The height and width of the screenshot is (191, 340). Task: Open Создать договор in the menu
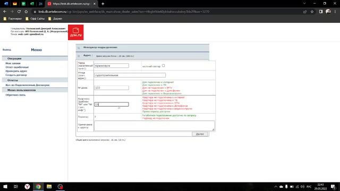pos(16,75)
